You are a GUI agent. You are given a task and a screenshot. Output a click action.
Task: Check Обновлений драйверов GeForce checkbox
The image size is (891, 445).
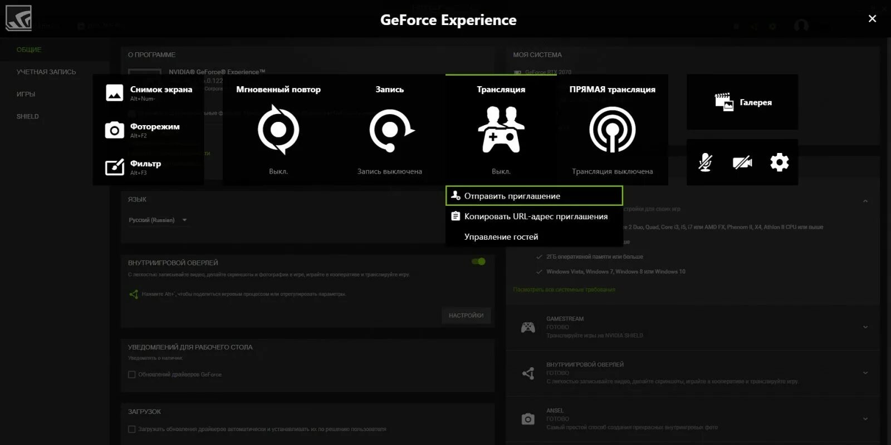[x=132, y=374]
